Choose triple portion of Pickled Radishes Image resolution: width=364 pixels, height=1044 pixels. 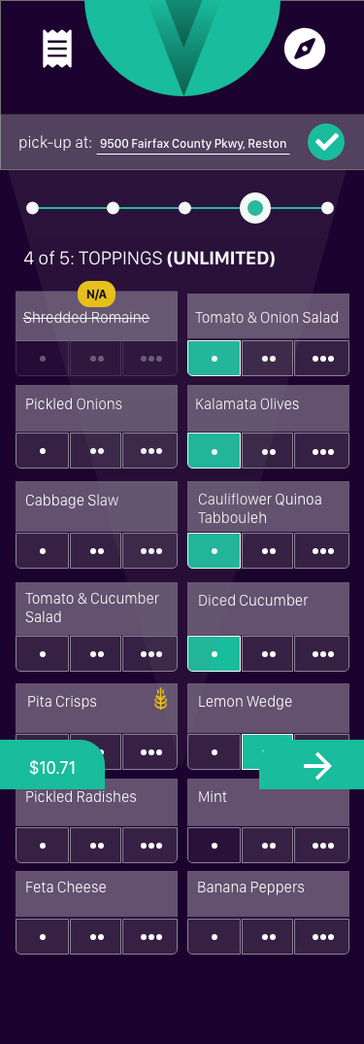150,846
